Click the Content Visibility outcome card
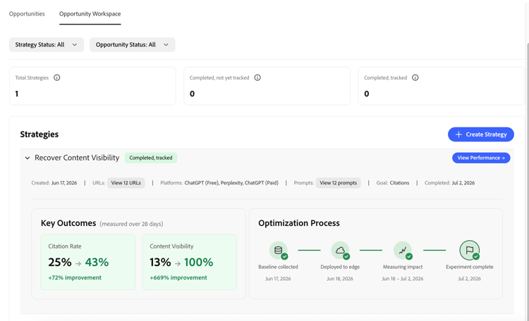 190,262
